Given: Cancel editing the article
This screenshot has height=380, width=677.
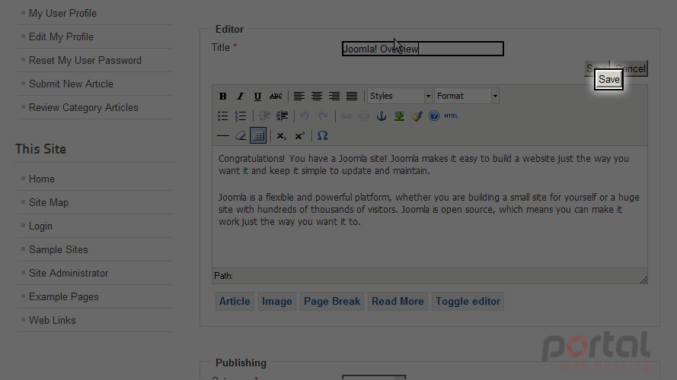Looking at the screenshot, I should (631, 68).
